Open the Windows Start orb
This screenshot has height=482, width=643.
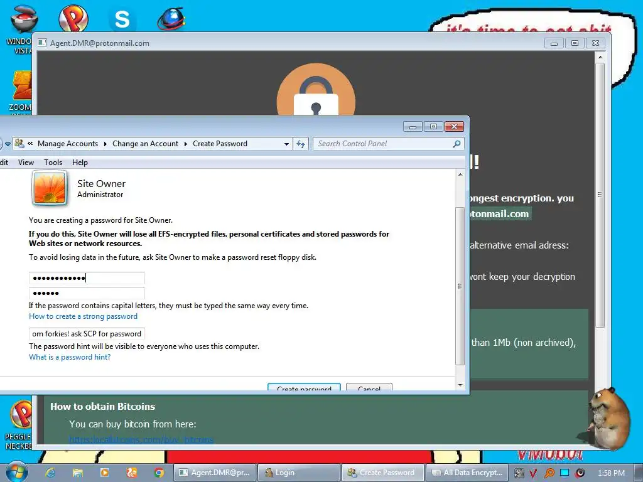coord(16,472)
